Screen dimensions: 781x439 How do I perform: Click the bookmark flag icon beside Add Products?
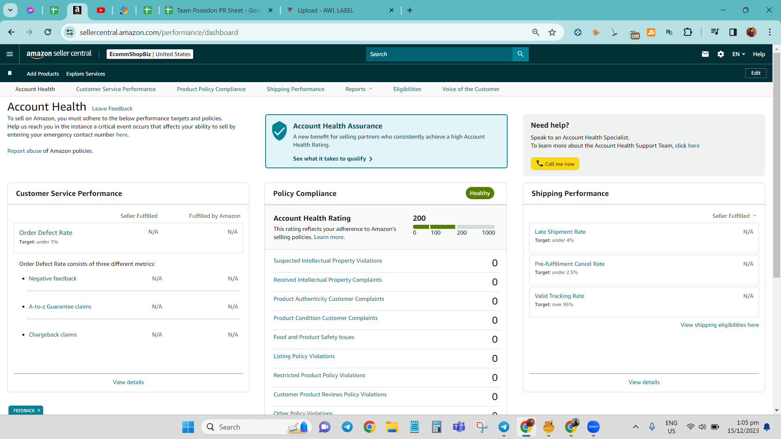(x=10, y=73)
